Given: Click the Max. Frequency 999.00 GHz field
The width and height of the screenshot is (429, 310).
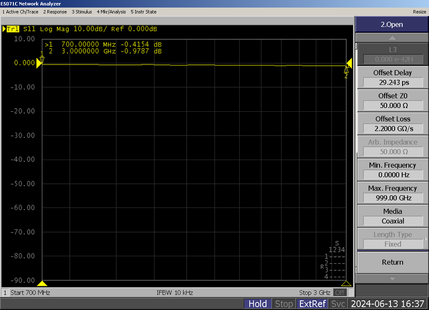Looking at the screenshot, I should (393, 198).
